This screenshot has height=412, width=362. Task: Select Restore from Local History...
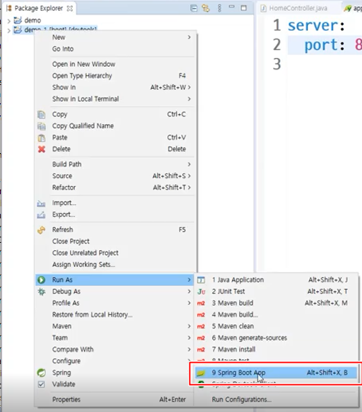click(x=115, y=314)
